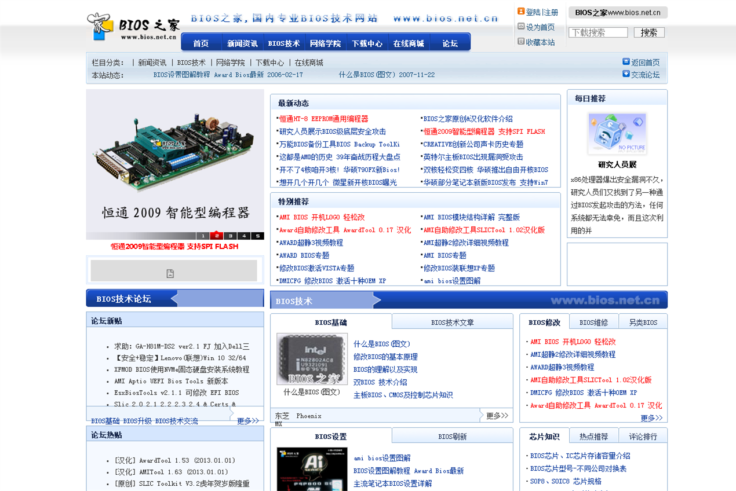Image resolution: width=736 pixels, height=491 pixels.
Task: Click 更多 in the 论坛新贴 panel
Action: click(247, 421)
